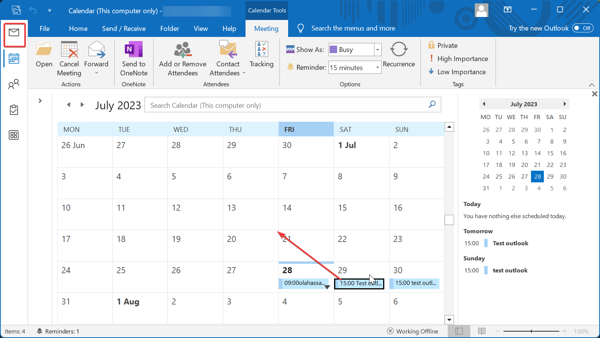Set Low Importance down-arrow tag

[x=431, y=72]
